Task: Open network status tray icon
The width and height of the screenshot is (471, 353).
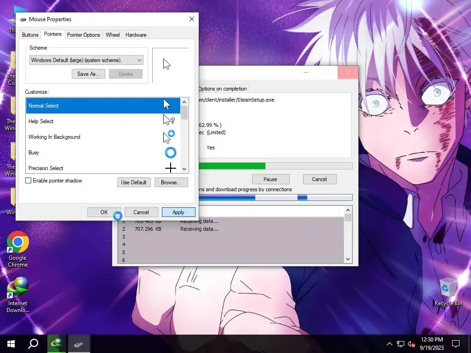Action: coord(401,344)
